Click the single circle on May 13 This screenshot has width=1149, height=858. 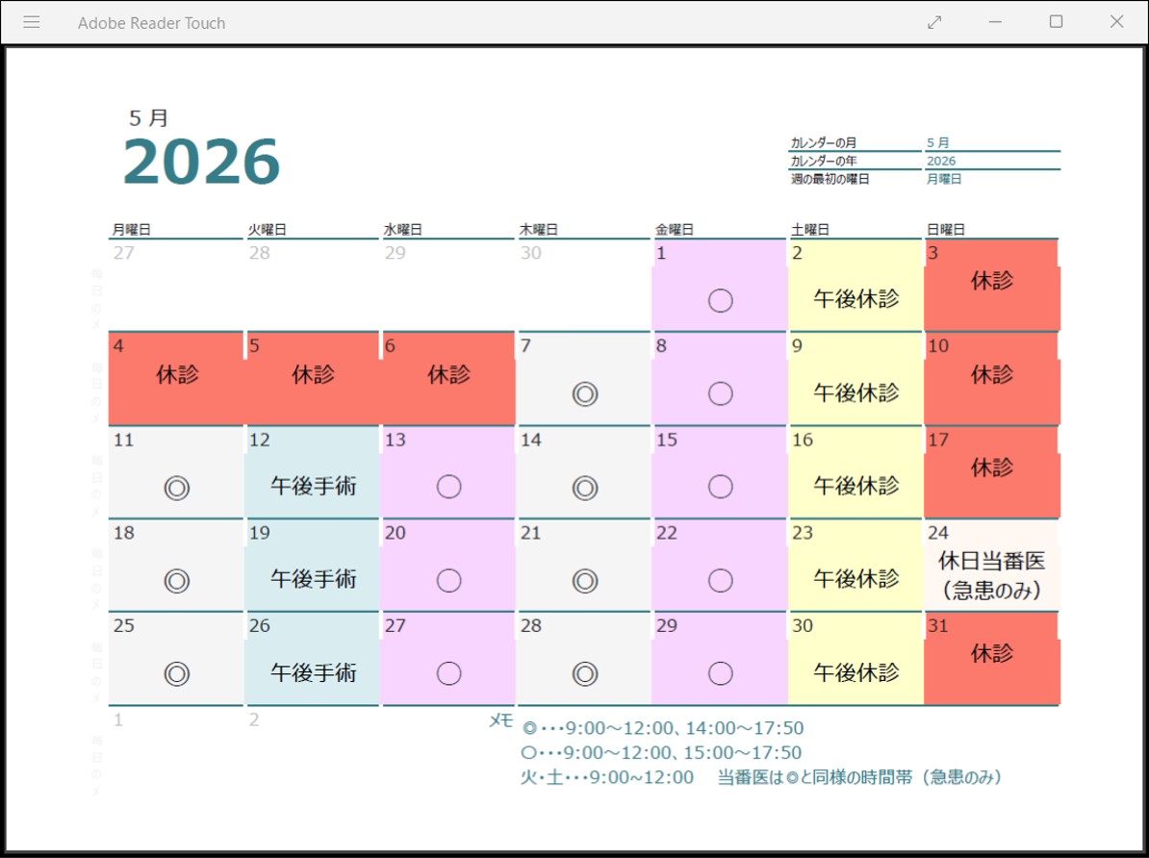[x=448, y=488]
